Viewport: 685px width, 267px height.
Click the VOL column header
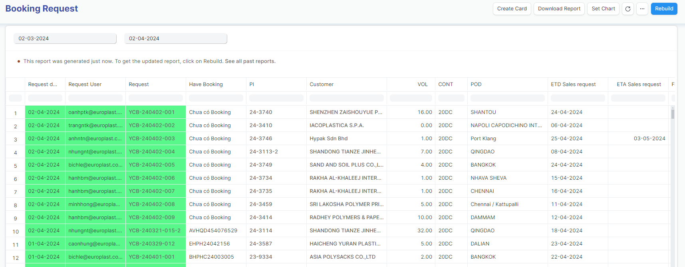423,84
